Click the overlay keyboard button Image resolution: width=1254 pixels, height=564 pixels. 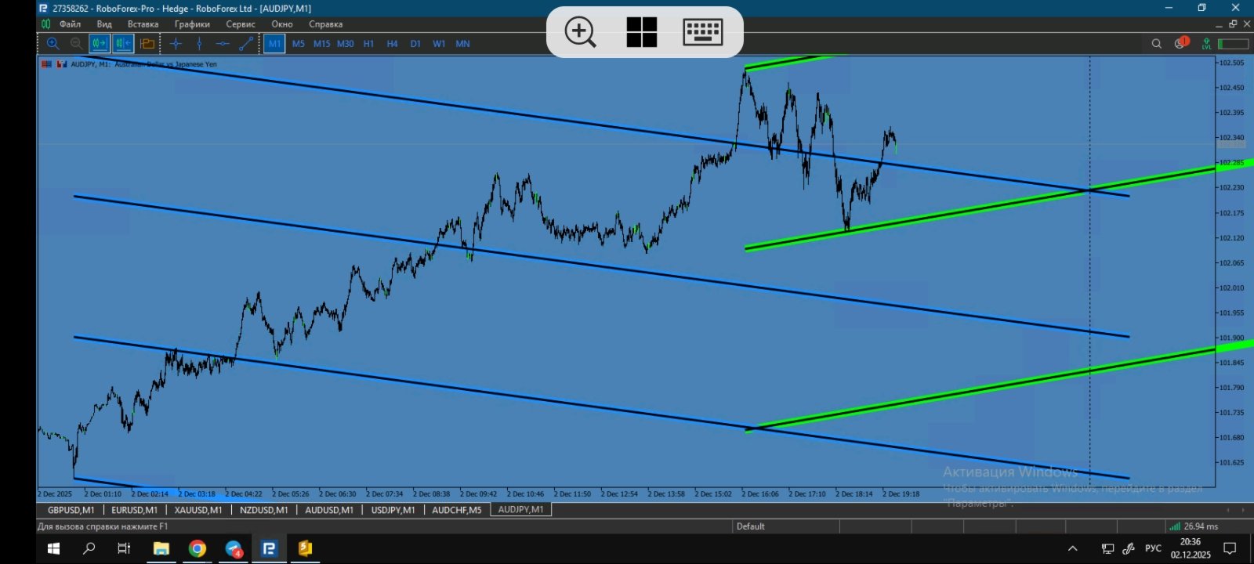coord(703,32)
